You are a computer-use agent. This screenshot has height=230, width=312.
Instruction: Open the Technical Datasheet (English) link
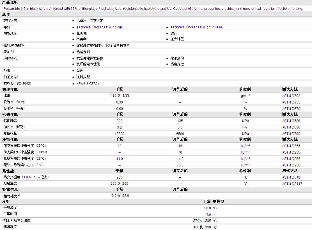point(100,27)
